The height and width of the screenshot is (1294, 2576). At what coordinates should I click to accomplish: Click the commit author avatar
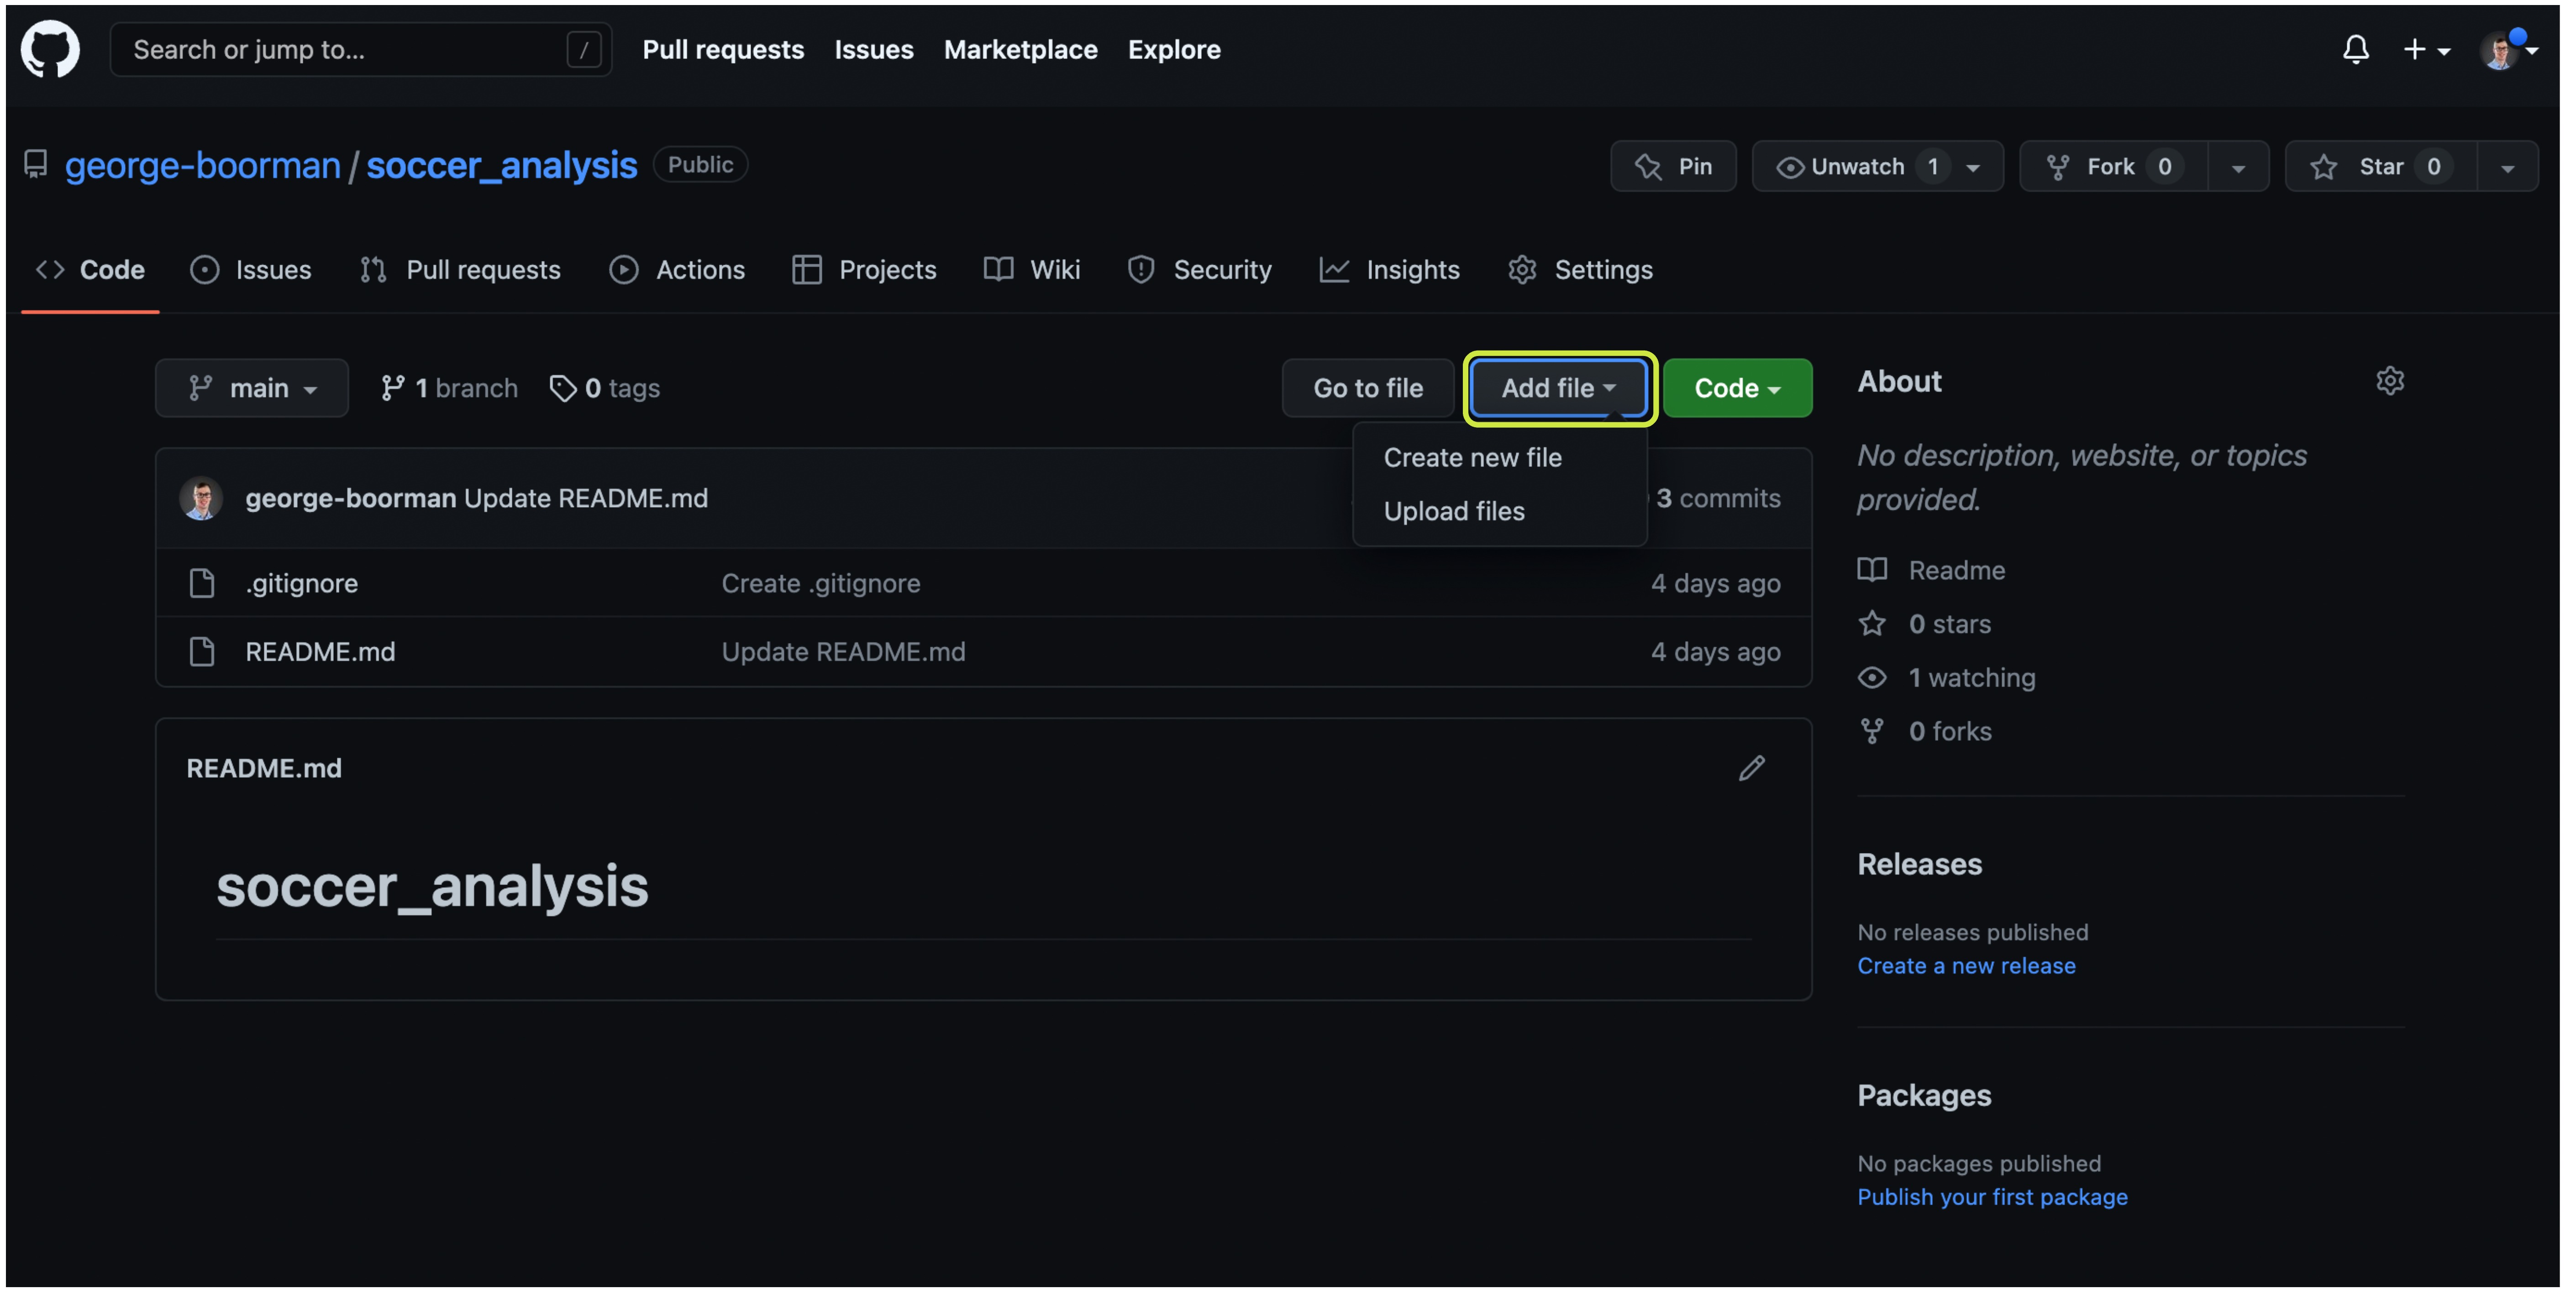201,498
